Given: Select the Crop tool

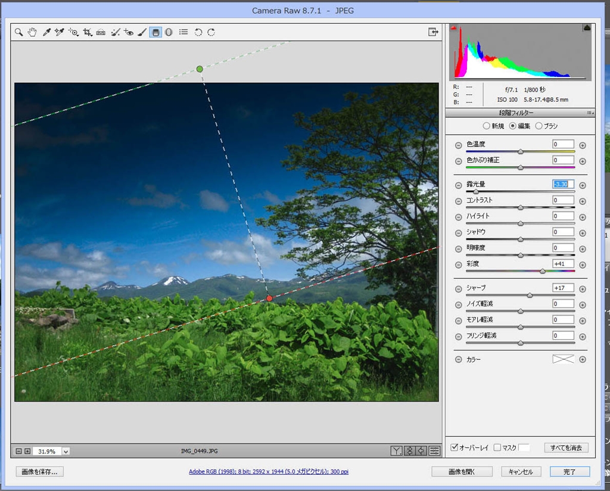Looking at the screenshot, I should (x=88, y=32).
